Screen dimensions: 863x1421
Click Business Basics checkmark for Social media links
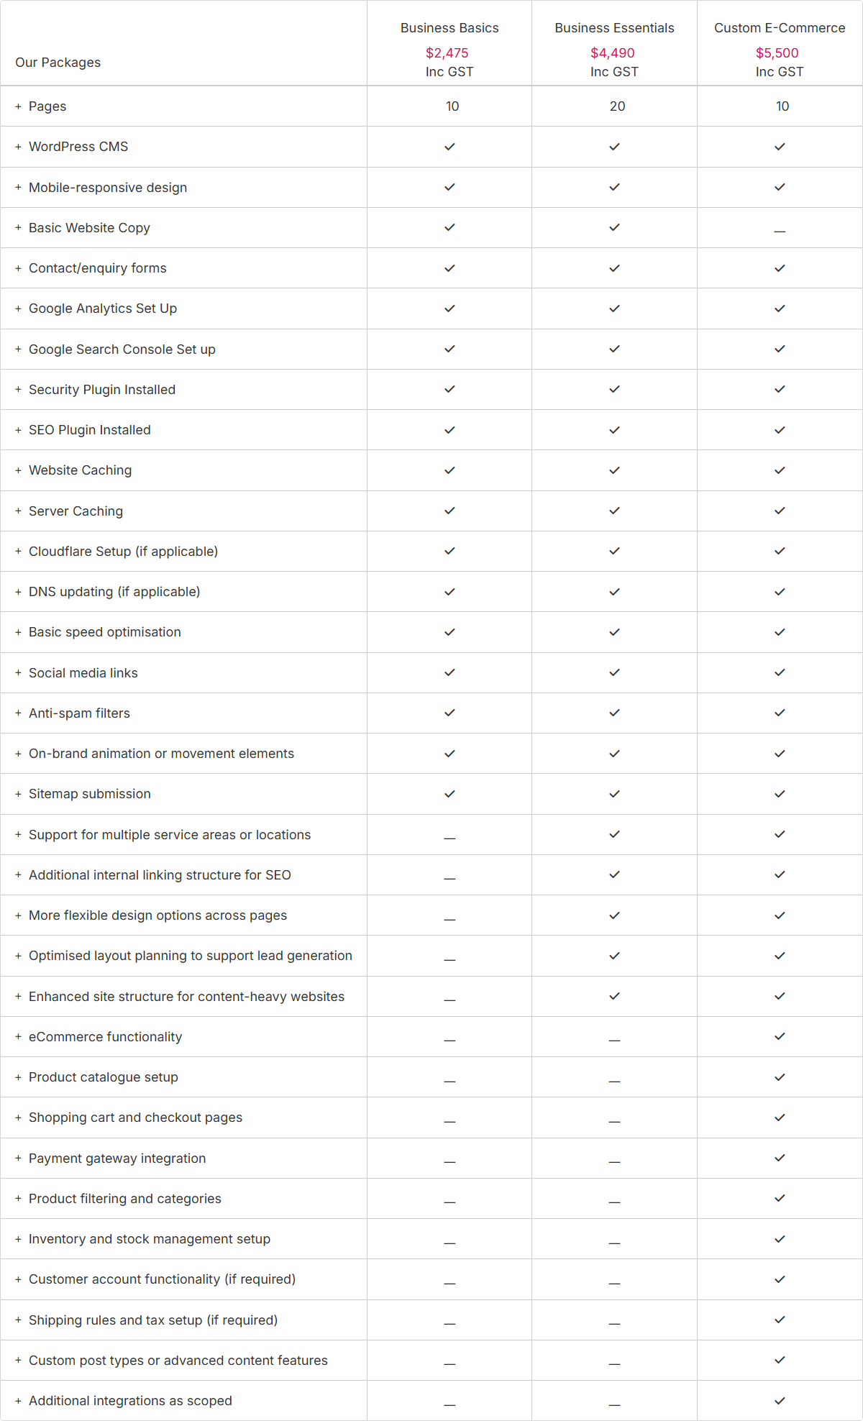tap(449, 672)
